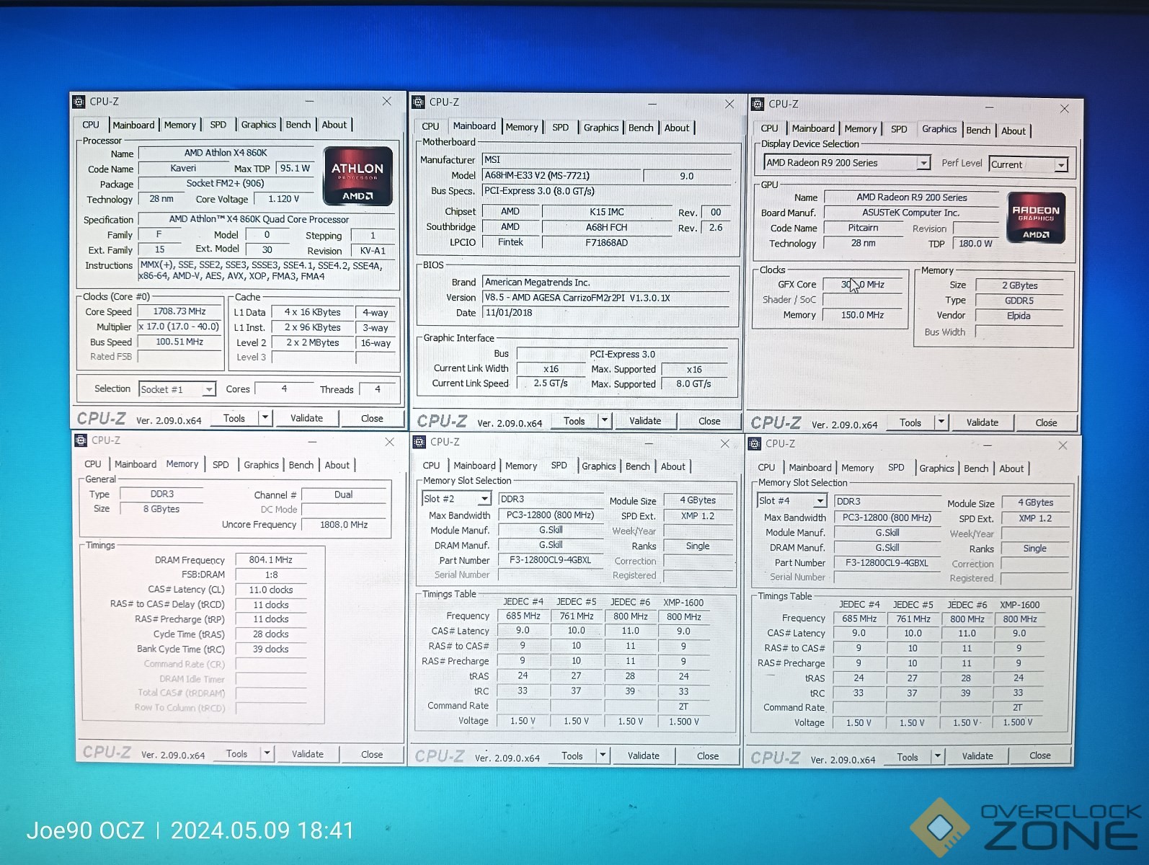Click the Threads count field
Screen dimensions: 1149x865
378,389
